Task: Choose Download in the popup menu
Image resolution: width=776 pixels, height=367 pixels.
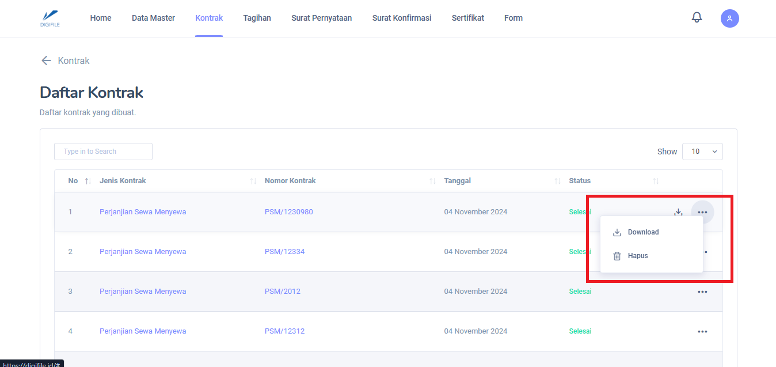Action: pyautogui.click(x=642, y=232)
